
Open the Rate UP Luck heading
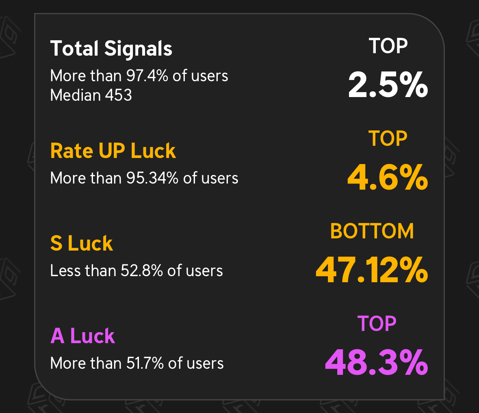[113, 151]
